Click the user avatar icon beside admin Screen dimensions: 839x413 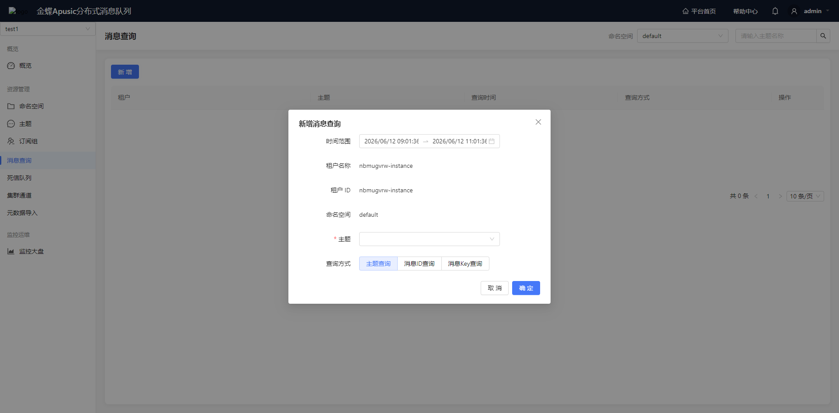(x=794, y=11)
